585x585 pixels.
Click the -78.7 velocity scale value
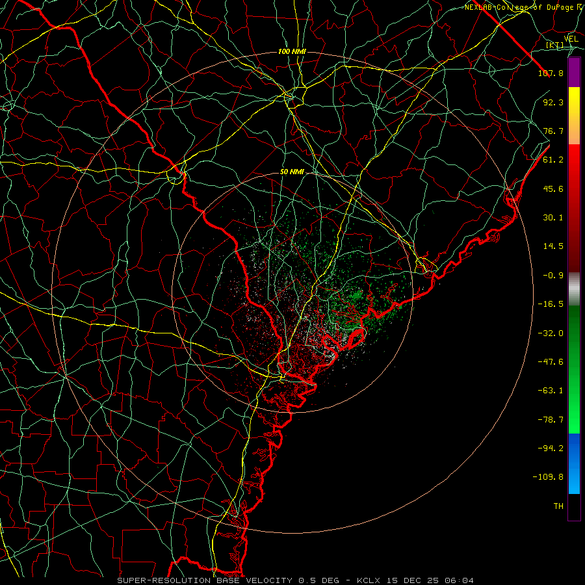[551, 420]
